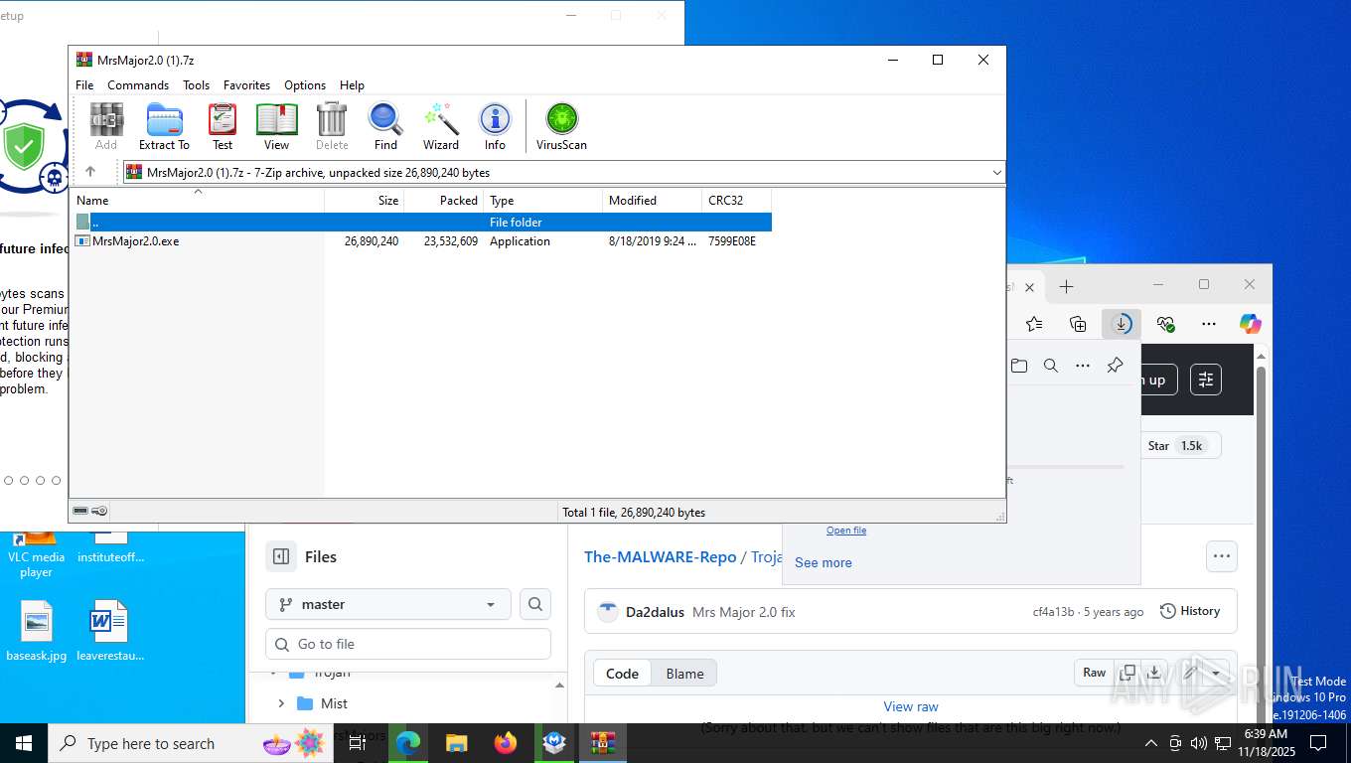Expand the Mist folder in file tree
This screenshot has height=763, width=1351.
click(x=281, y=703)
